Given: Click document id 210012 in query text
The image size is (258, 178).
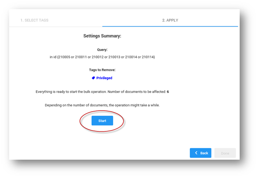Looking at the screenshot, I should (98, 57).
